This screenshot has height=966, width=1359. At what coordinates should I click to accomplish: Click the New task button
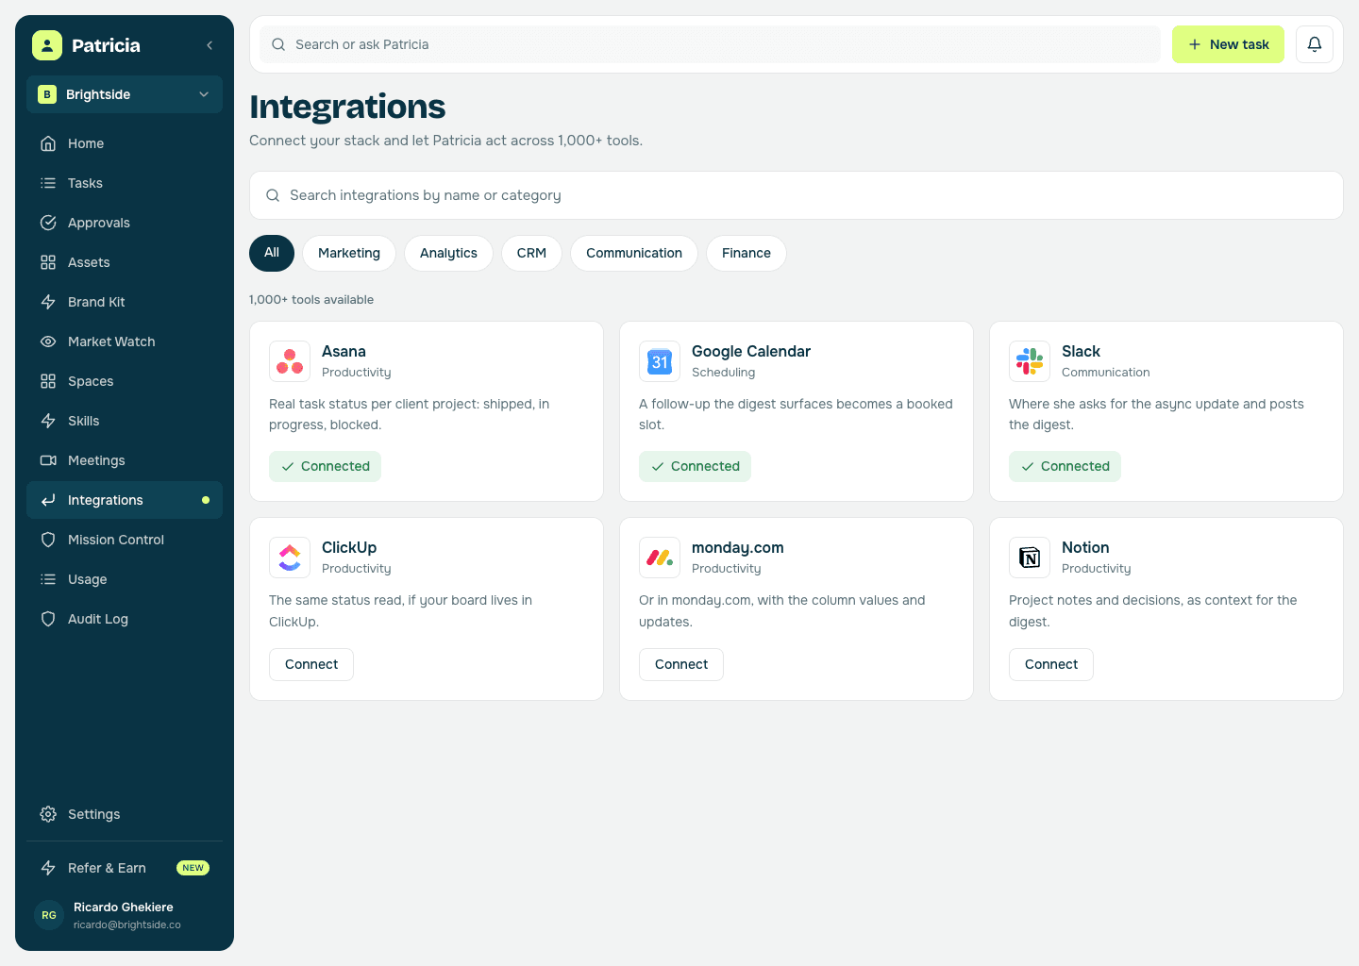[x=1228, y=44]
